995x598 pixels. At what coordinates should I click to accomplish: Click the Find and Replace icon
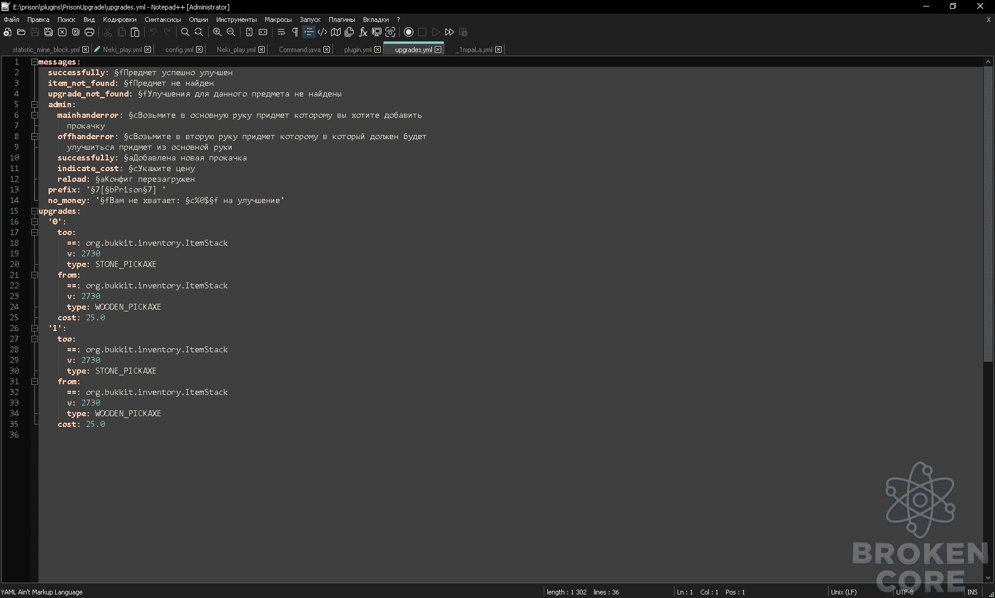pyautogui.click(x=198, y=32)
